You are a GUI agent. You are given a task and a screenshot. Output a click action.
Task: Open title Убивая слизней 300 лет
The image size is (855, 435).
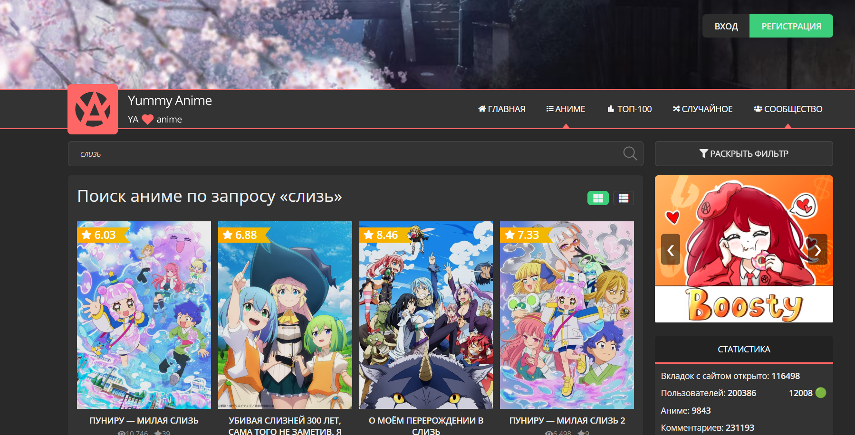(x=285, y=426)
